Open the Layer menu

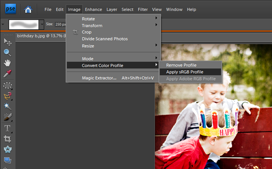[112, 9]
